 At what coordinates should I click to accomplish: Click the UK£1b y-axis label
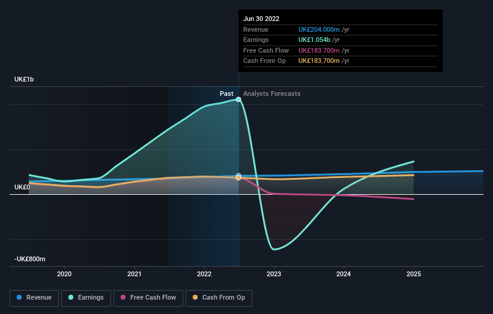(24, 79)
